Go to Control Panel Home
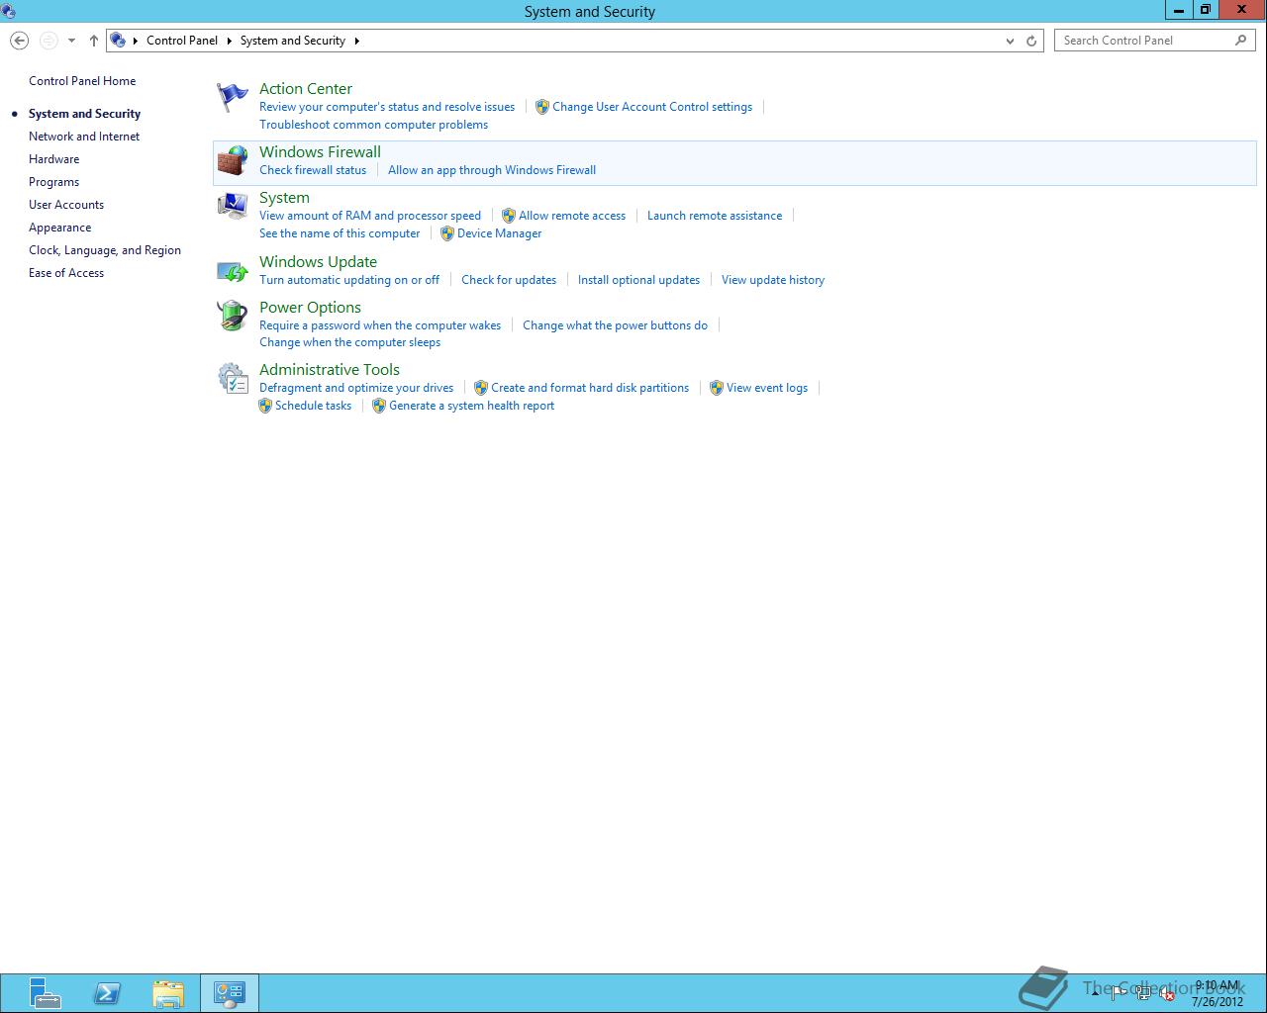Screen dimensions: 1267x1013 82,81
